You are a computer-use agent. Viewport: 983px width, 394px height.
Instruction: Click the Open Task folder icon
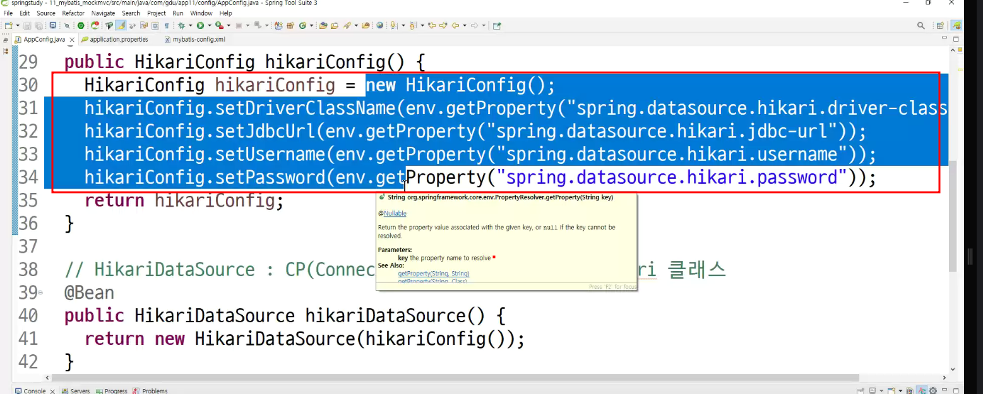click(x=335, y=25)
